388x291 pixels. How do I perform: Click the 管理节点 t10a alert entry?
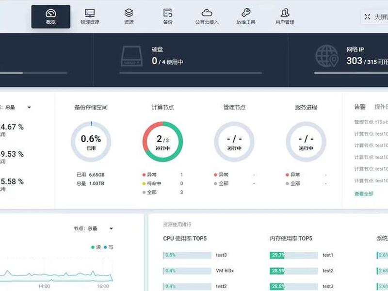[x=371, y=122]
